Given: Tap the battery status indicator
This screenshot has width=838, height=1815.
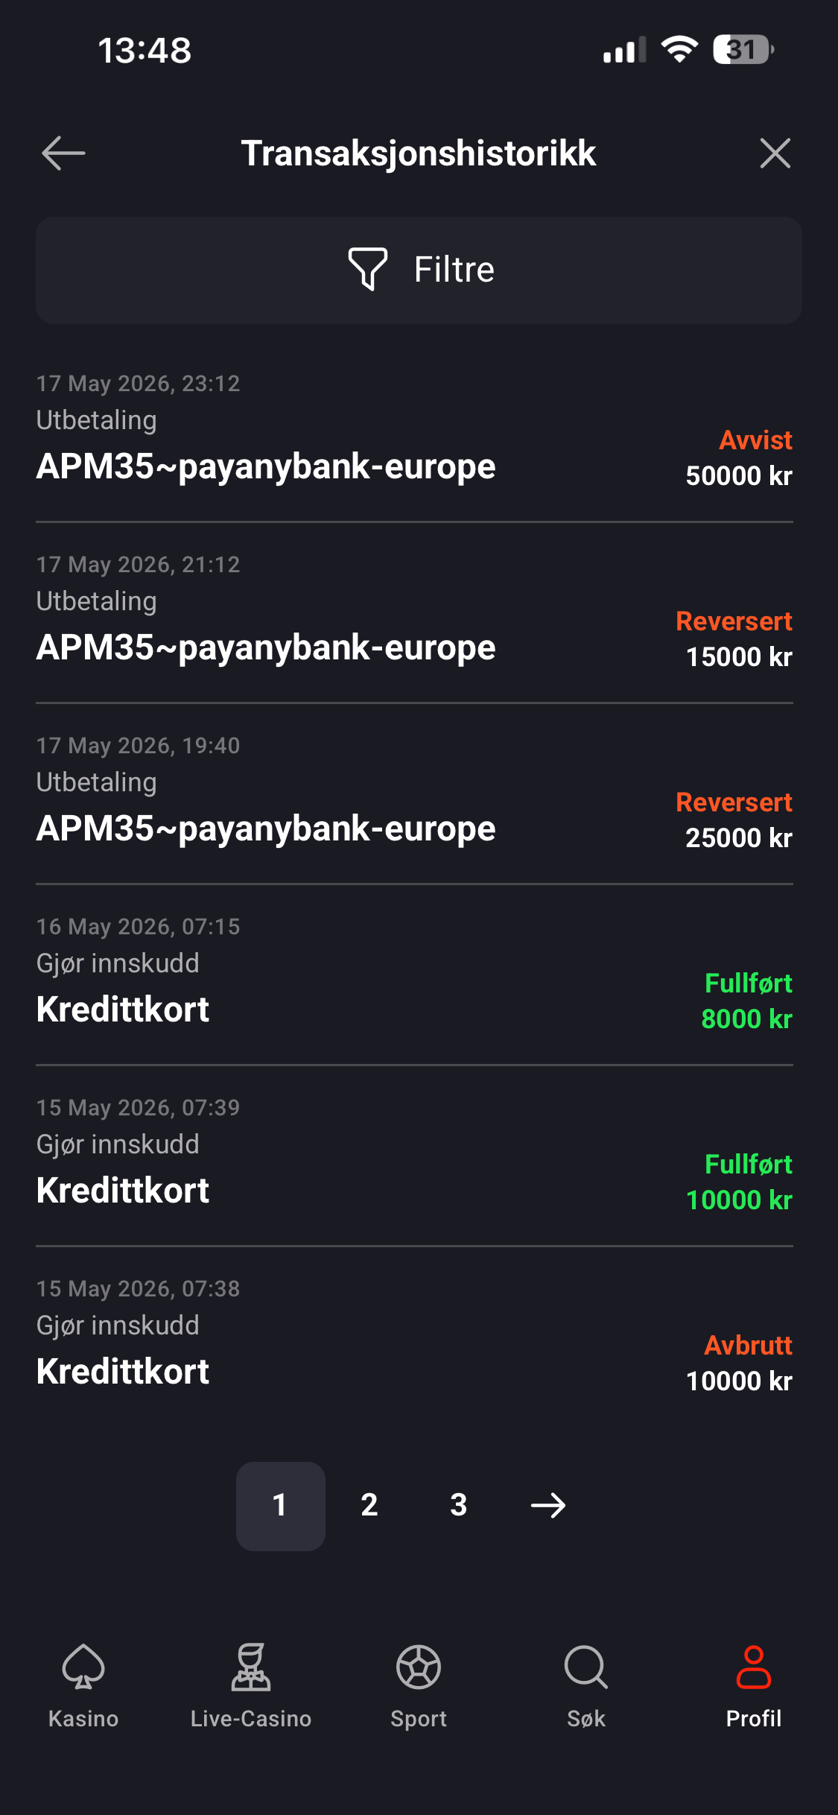Looking at the screenshot, I should 743,50.
